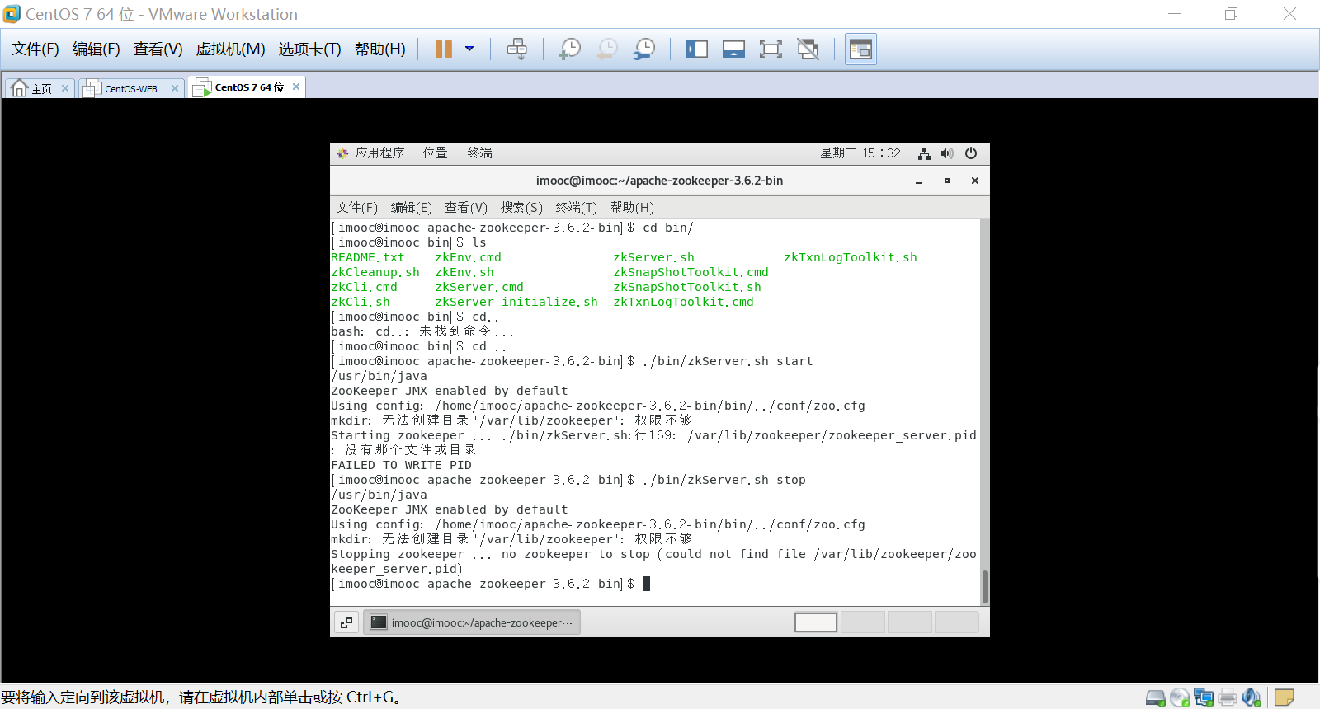Expand the power options dropdown arrow
The width and height of the screenshot is (1320, 709).
469,49
